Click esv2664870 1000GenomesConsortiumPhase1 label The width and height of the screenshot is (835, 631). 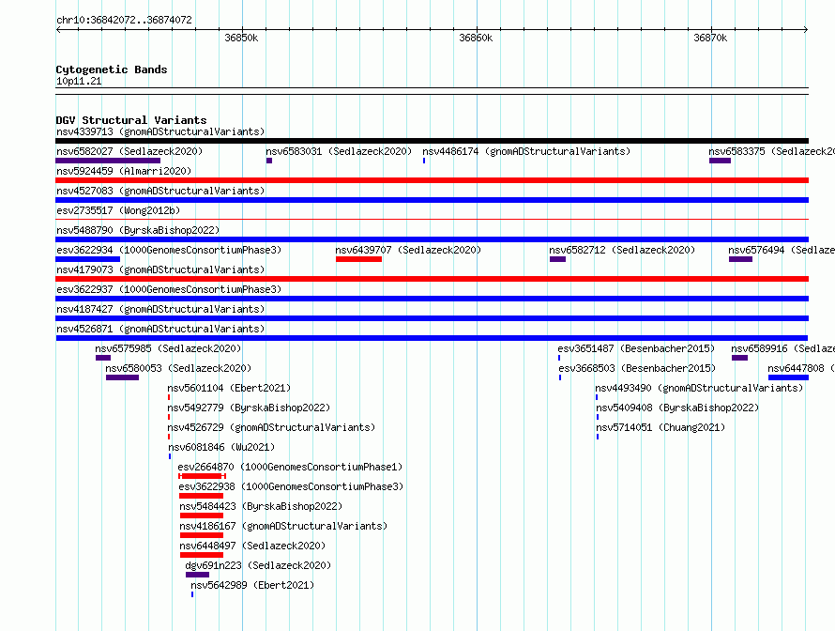[x=290, y=467]
